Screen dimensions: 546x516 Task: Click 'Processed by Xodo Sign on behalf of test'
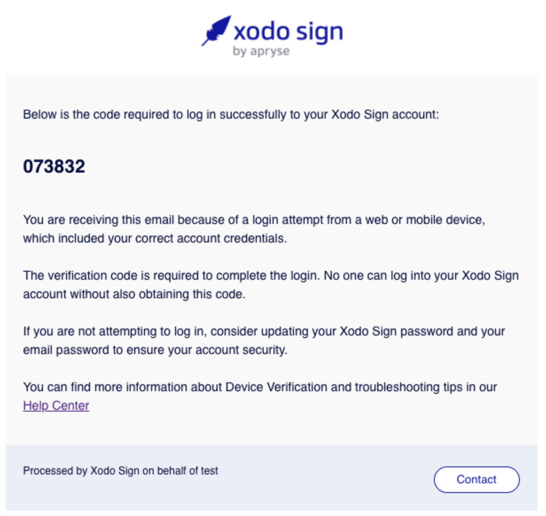(121, 471)
